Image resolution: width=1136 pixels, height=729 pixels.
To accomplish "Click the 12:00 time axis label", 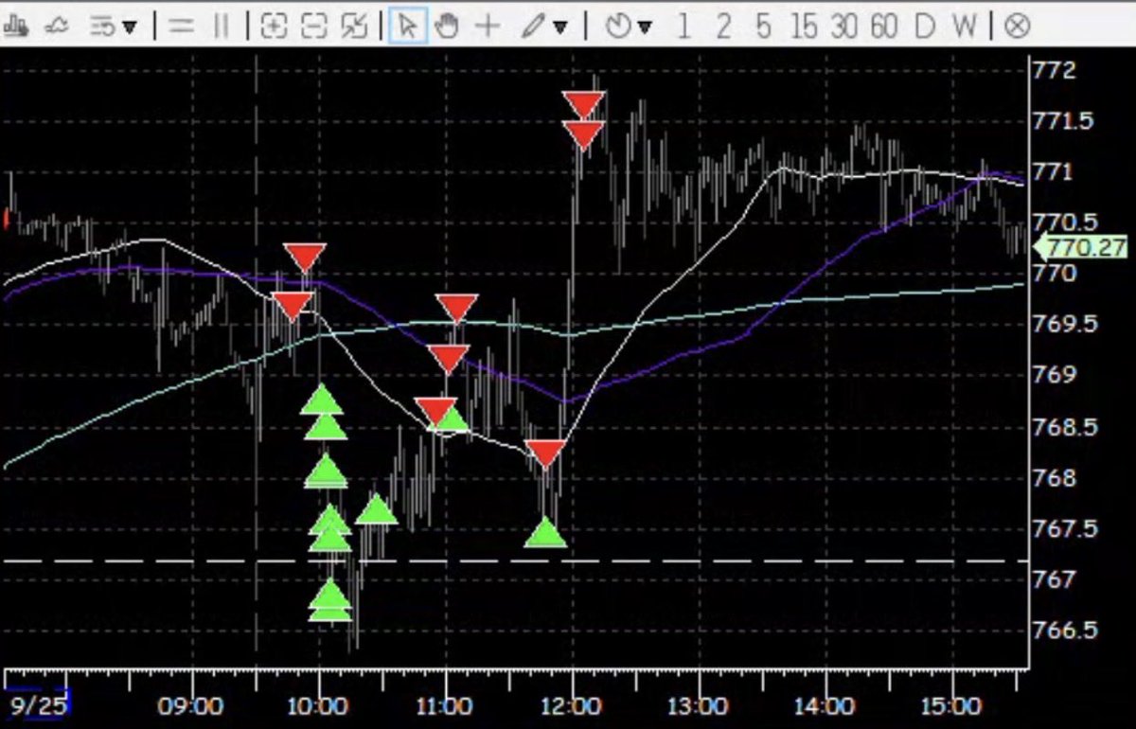I will [571, 706].
